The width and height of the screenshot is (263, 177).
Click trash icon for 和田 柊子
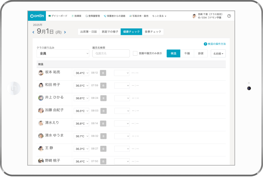click(103, 86)
